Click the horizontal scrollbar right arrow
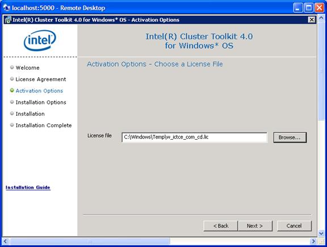This screenshot has width=327, height=247. (313, 241)
